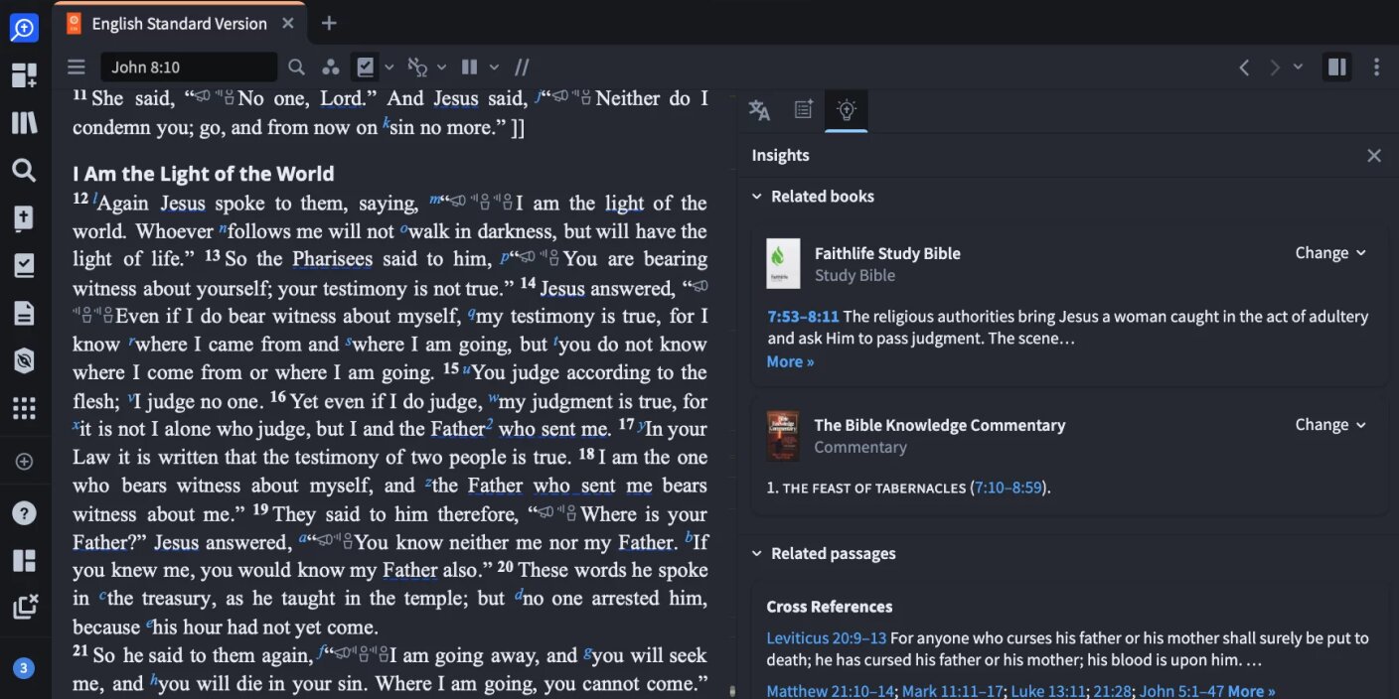Viewport: 1399px width, 699px height.
Task: Go forward with the right arrow
Action: click(1275, 68)
